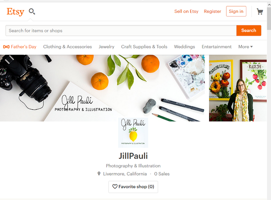Open the Clothing & Accessories category
Viewport: 271px width, 200px height.
tap(67, 47)
